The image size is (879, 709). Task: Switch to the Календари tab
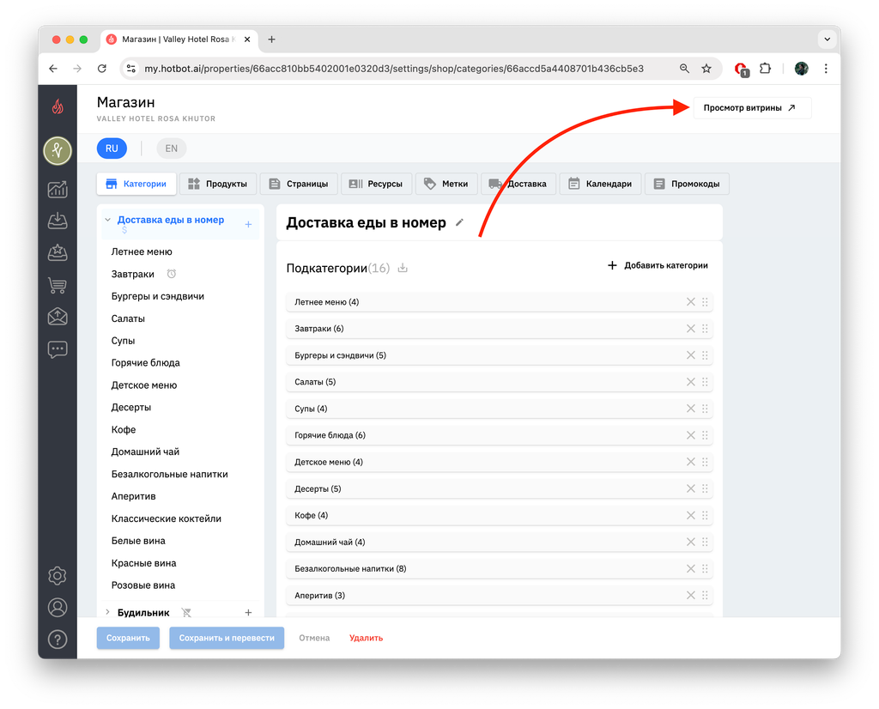click(600, 184)
